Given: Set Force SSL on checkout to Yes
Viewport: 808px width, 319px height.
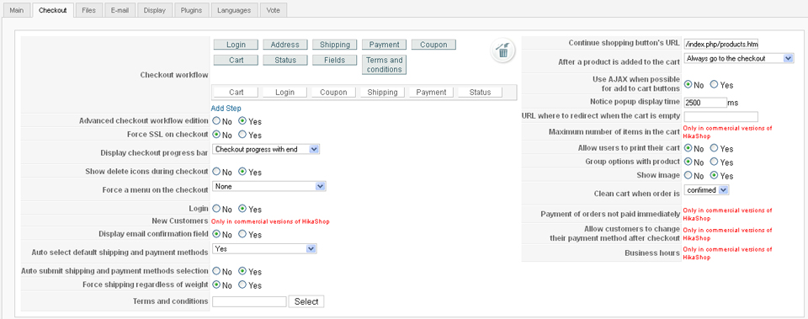Looking at the screenshot, I should (x=242, y=135).
